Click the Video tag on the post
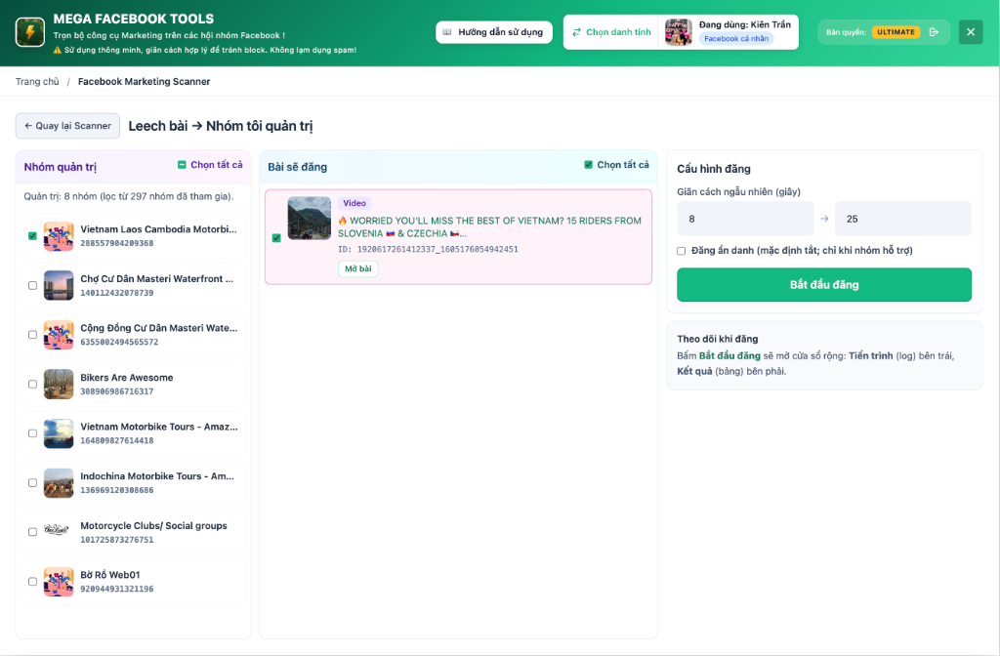The width and height of the screenshot is (1000, 656). point(354,203)
